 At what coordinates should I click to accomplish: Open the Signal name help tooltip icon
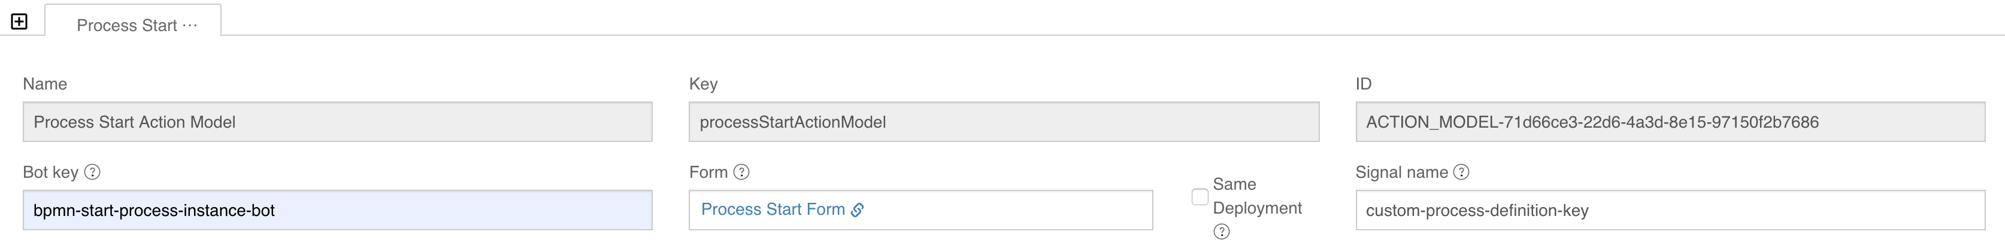tap(1462, 172)
